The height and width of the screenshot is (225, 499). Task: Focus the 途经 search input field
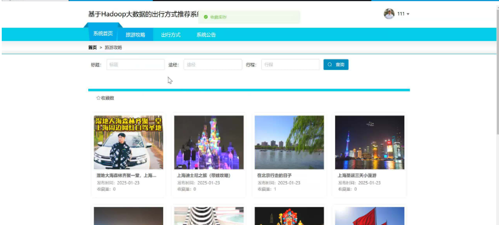click(213, 65)
